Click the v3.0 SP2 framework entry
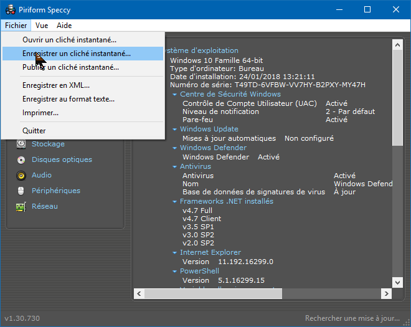Screen dimensions: 411x327 [x=198, y=235]
